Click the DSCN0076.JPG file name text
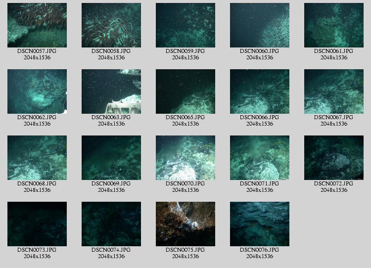This screenshot has width=371, height=268. coord(259,250)
